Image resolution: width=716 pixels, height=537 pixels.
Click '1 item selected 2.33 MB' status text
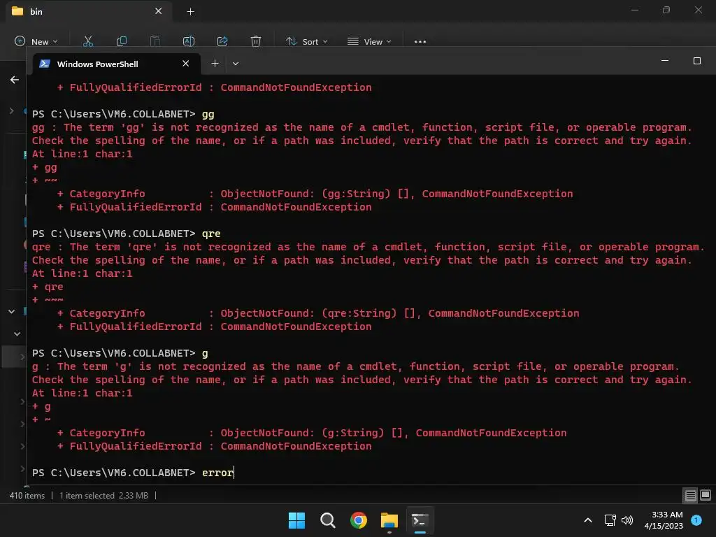[x=103, y=496]
